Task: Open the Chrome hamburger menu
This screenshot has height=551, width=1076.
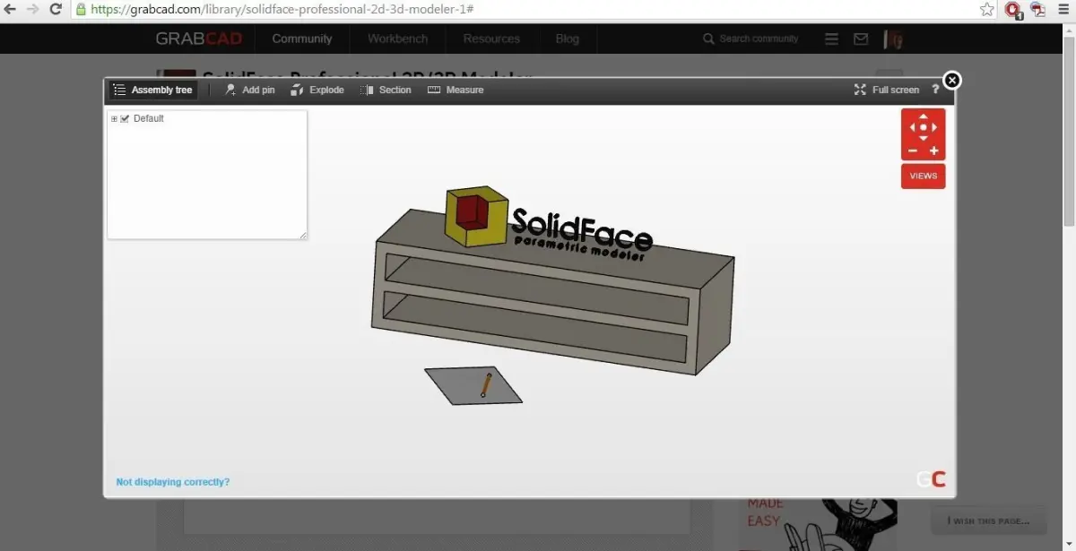Action: coord(1063,9)
